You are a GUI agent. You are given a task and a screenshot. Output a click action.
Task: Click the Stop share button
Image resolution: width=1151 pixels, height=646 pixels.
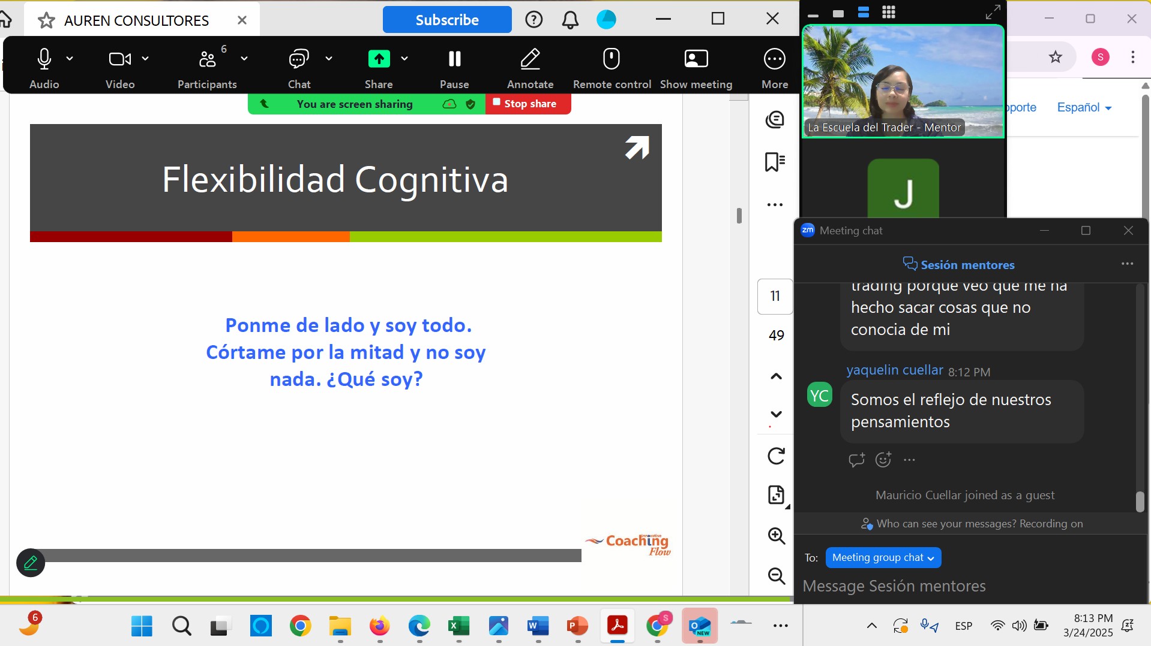point(527,104)
